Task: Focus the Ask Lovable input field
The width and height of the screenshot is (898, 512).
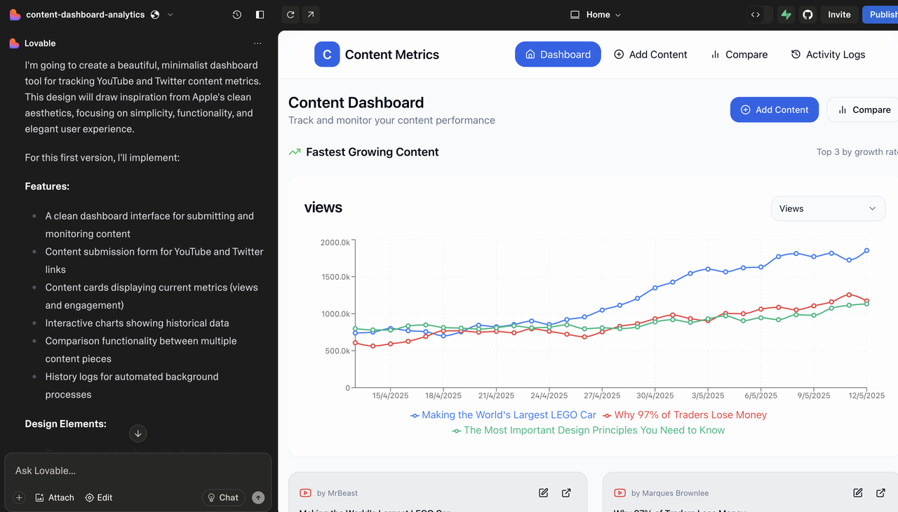Action: point(138,471)
